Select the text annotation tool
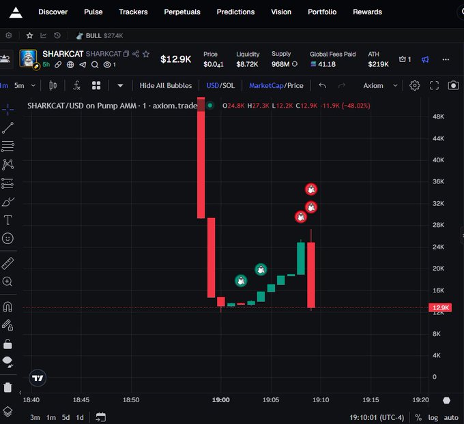The image size is (464, 424). pos(8,220)
